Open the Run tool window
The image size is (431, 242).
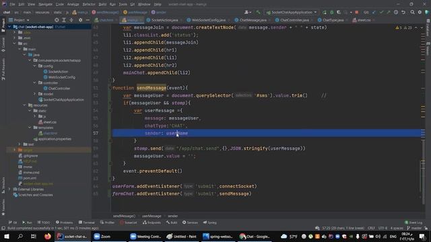(x=27, y=223)
